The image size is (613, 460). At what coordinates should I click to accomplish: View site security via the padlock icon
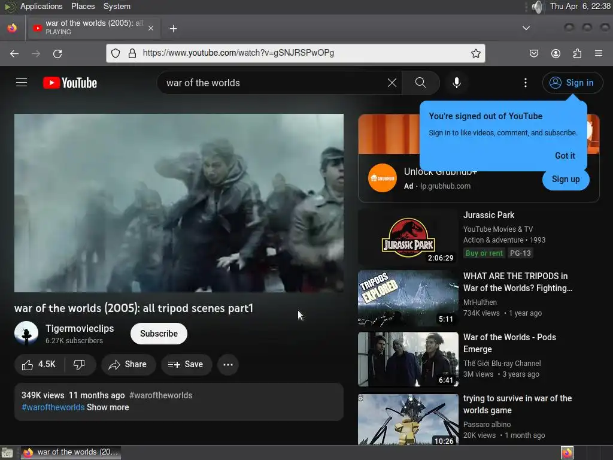click(x=132, y=53)
